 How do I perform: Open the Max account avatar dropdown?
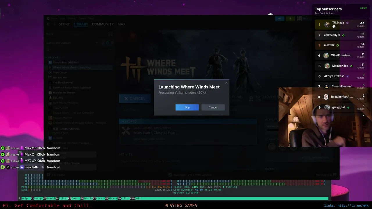[304, 19]
